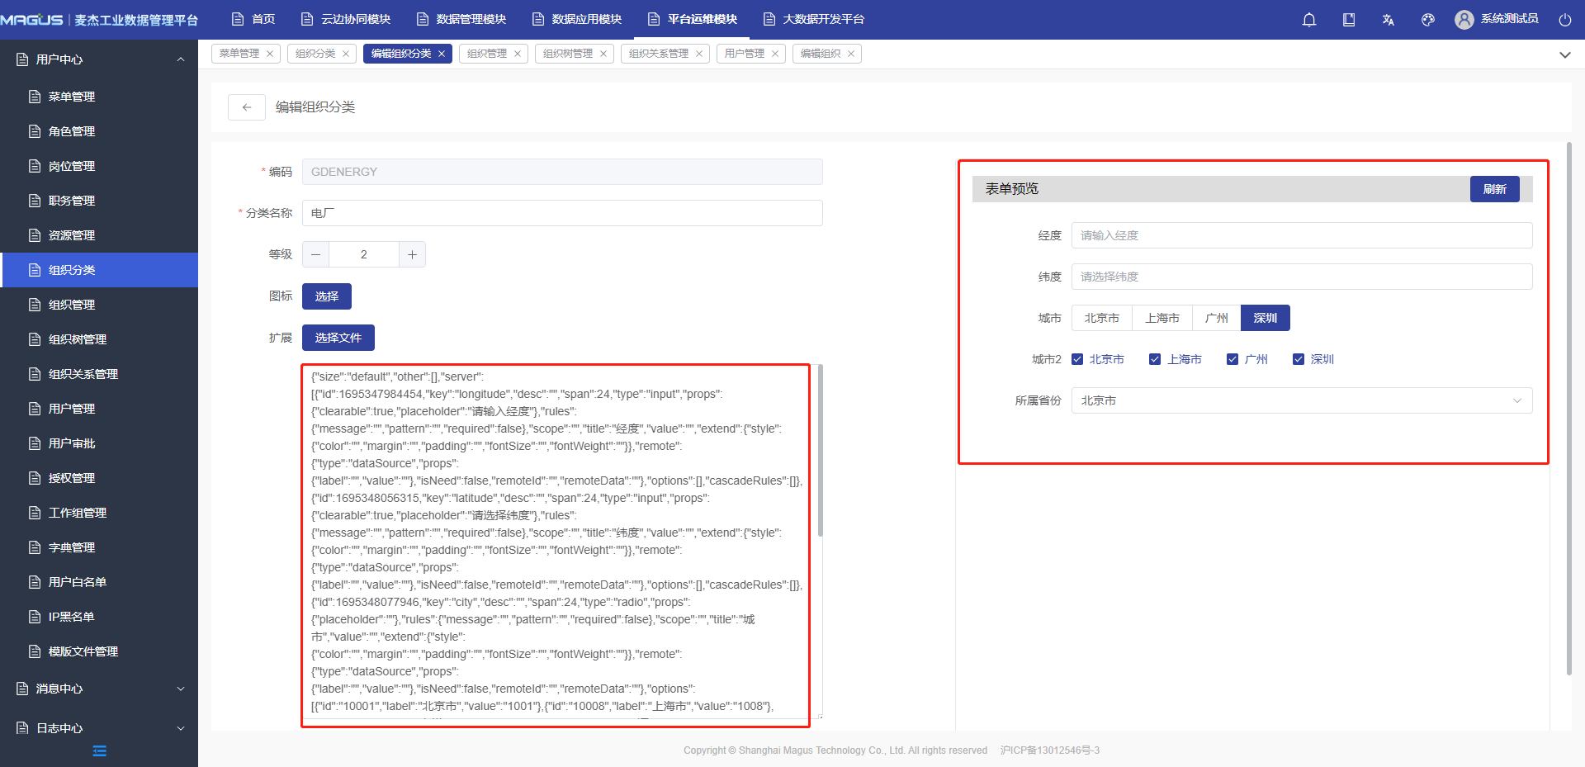Click the 经度 input field
The width and height of the screenshot is (1585, 767).
click(1301, 235)
